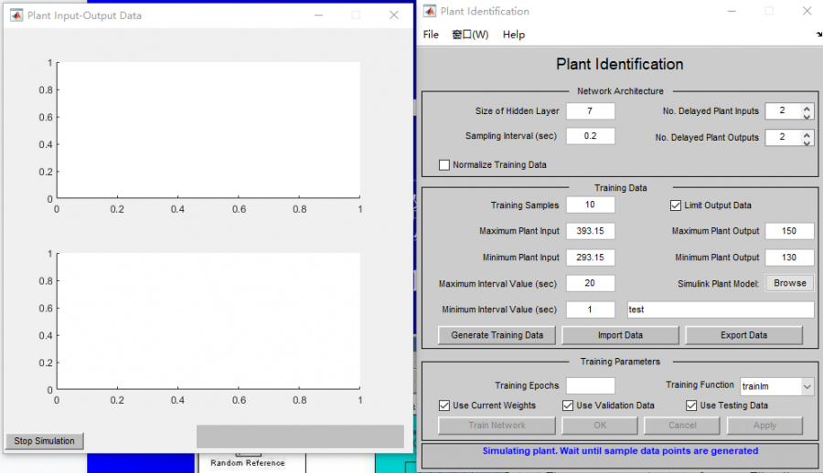
Task: Open the 窗口(W) menu
Action: click(470, 35)
